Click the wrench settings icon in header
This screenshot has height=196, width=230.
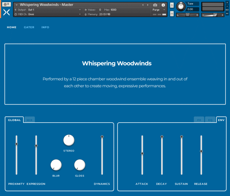tap(7, 5)
